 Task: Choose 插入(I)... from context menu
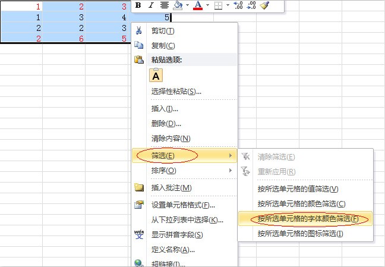point(184,108)
